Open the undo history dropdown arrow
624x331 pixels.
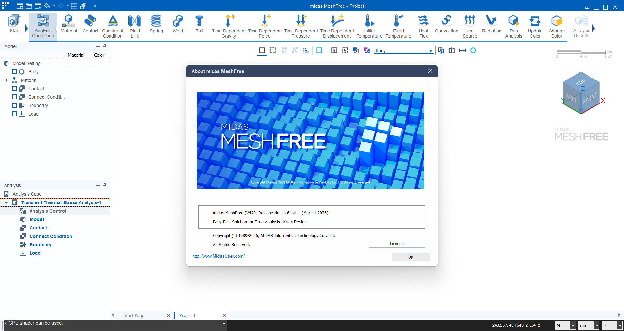click(x=54, y=6)
